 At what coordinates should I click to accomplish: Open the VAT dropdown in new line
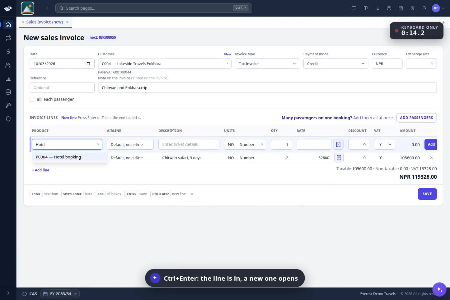tap(384, 144)
